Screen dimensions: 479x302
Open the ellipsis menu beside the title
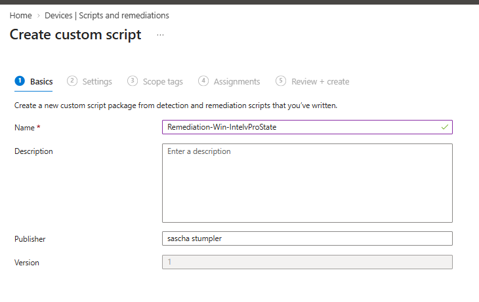click(x=160, y=35)
